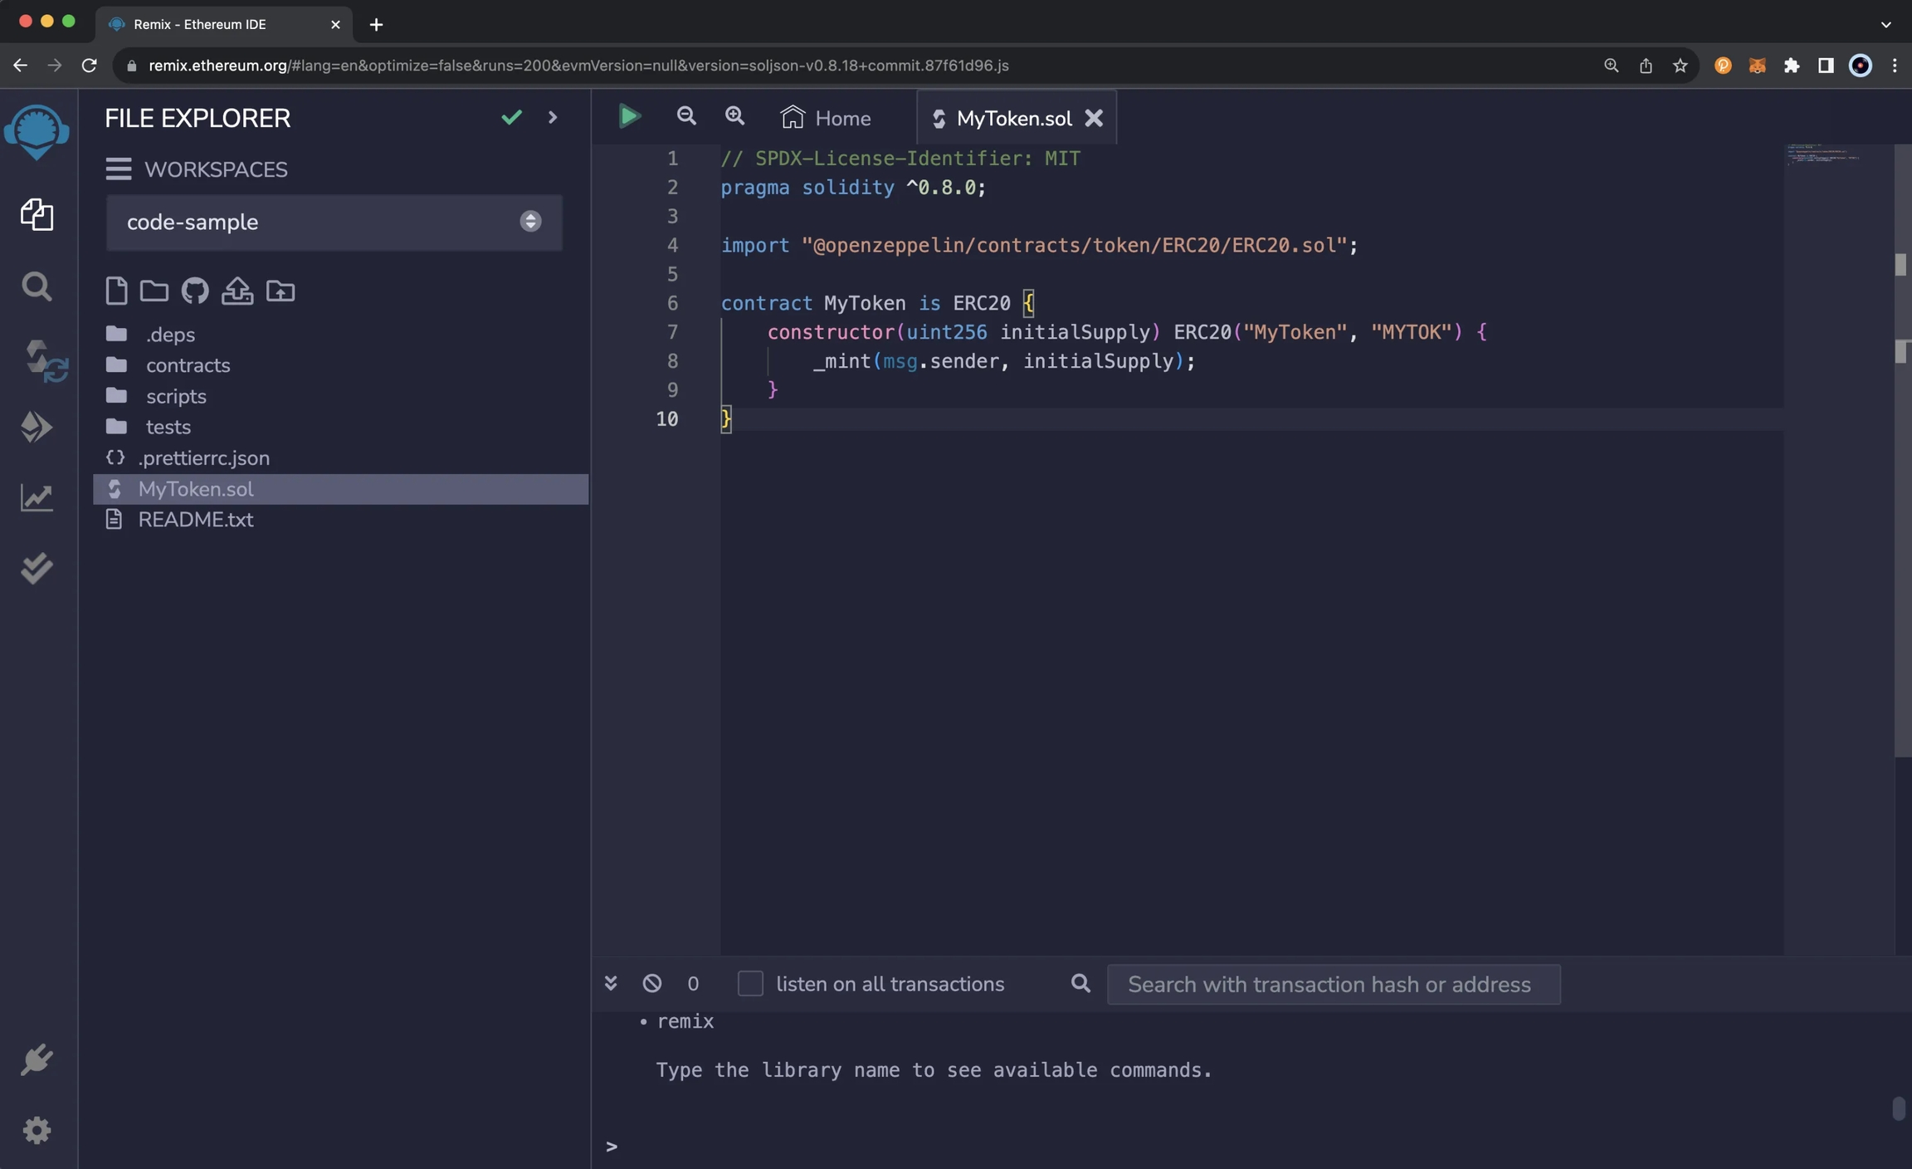Close the MyToken.sol tab
Image resolution: width=1912 pixels, height=1169 pixels.
point(1094,118)
